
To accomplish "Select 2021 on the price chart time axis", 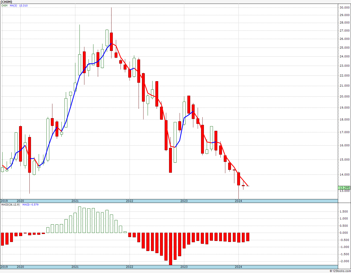I will coord(75,201).
